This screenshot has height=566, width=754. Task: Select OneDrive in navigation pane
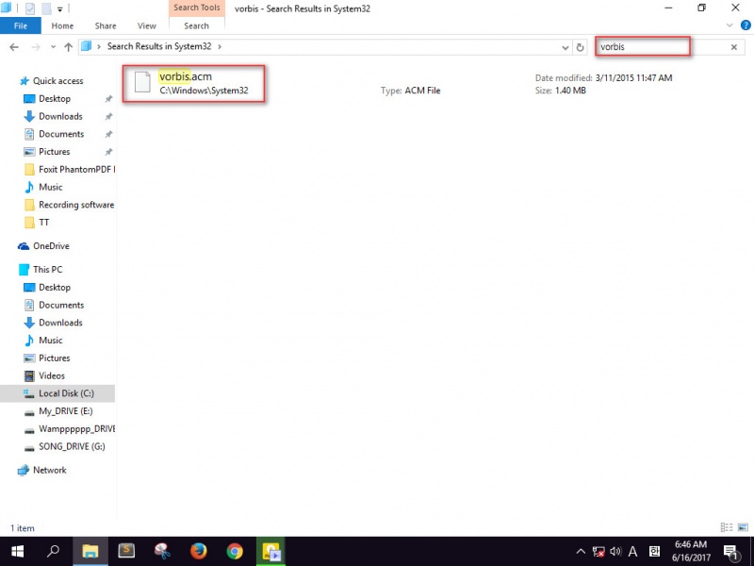tap(51, 246)
